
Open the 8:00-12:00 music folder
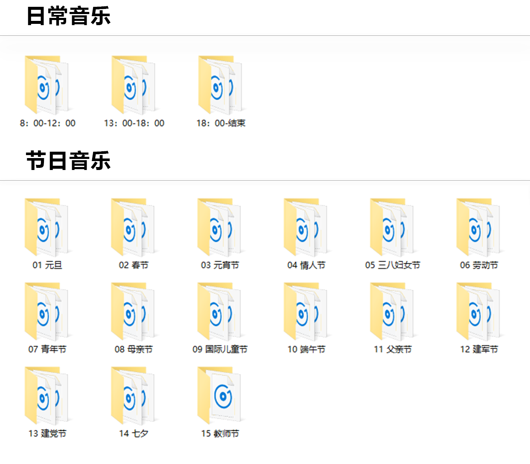point(47,86)
